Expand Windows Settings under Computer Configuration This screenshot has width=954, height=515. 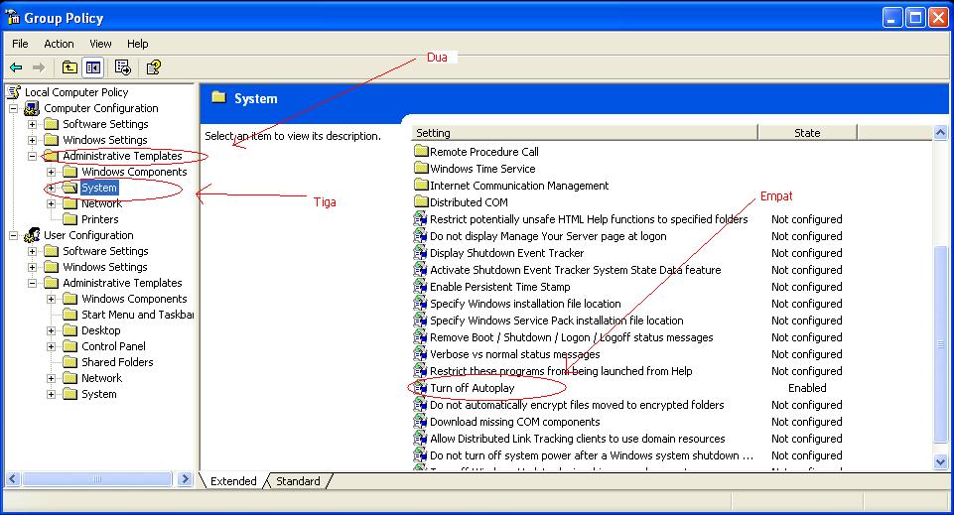click(32, 140)
